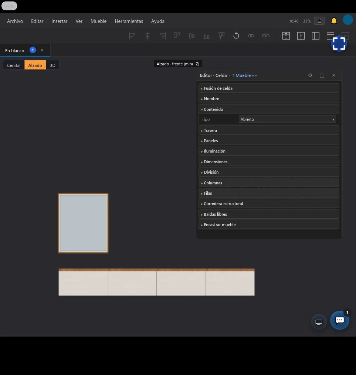Screen dimensions: 356x375
Task: Switch view to 3D
Action: 52,65
